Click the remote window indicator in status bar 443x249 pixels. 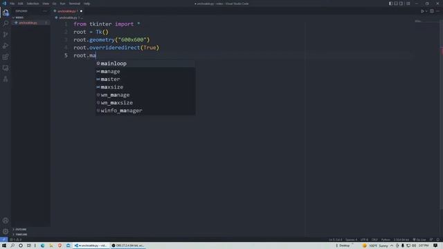pos(3,240)
